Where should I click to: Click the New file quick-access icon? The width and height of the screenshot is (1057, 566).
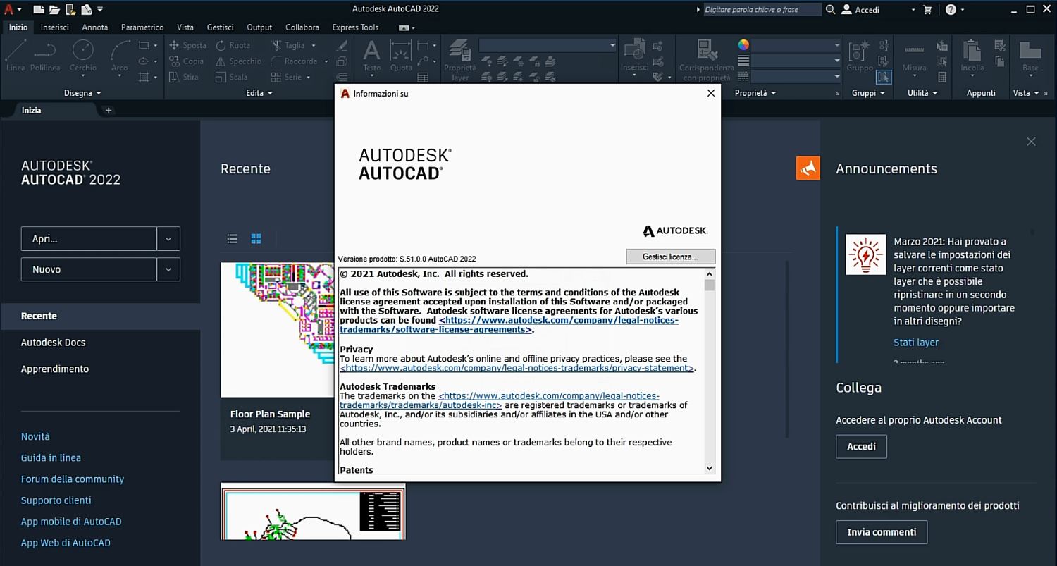tap(39, 9)
